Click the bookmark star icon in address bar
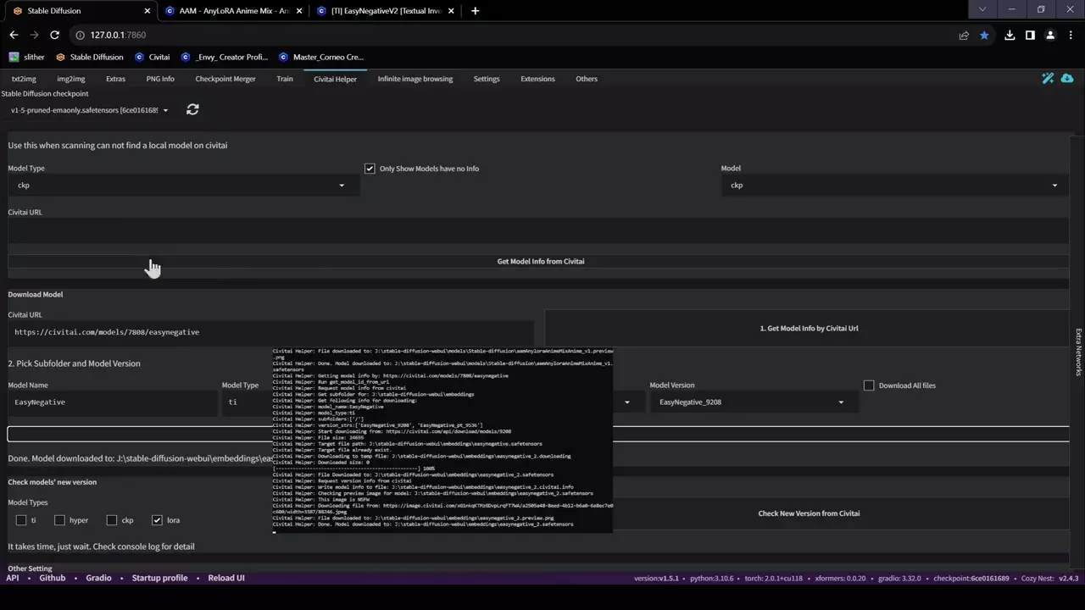Image resolution: width=1085 pixels, height=610 pixels. click(984, 35)
